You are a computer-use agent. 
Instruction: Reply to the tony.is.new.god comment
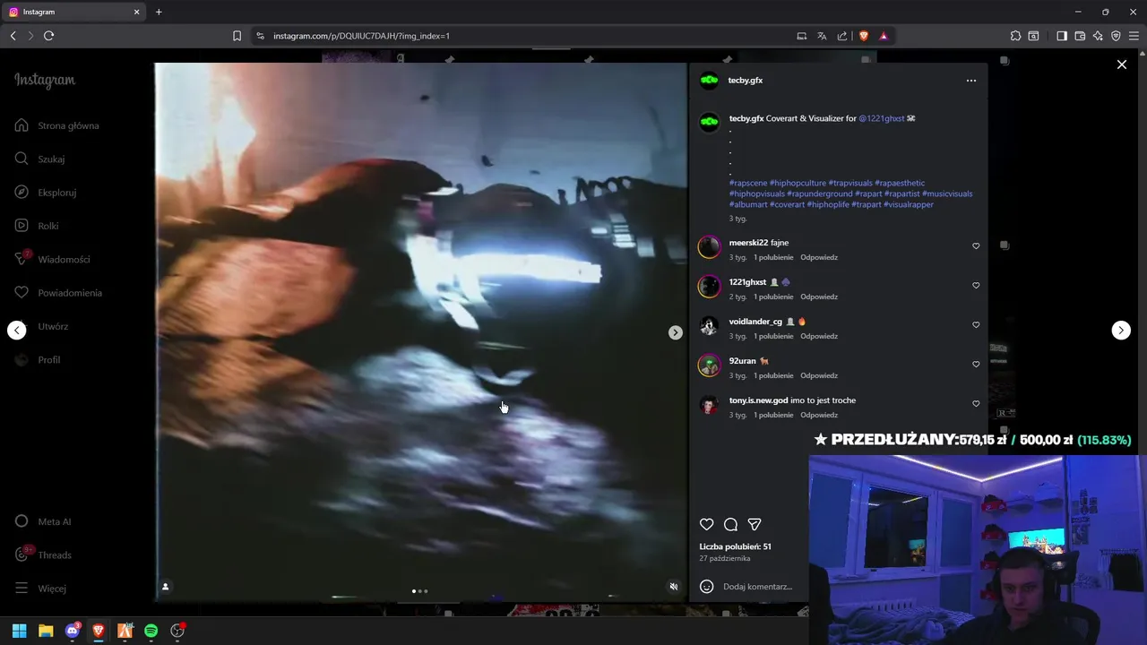pyautogui.click(x=819, y=415)
